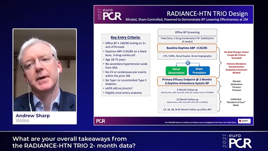The height and width of the screenshot is (151, 268).
Task: Click the Primary Efficacy Endpoint box
Action: pos(187,81)
